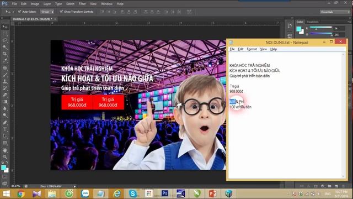Click the new group folder icon in Layers panel

tap(329, 186)
